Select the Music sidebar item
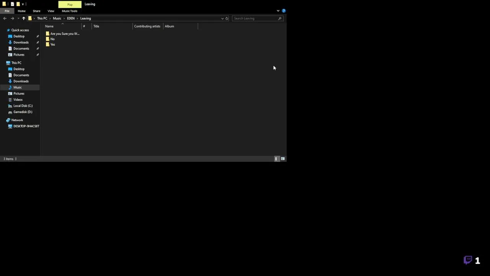 pyautogui.click(x=20, y=87)
